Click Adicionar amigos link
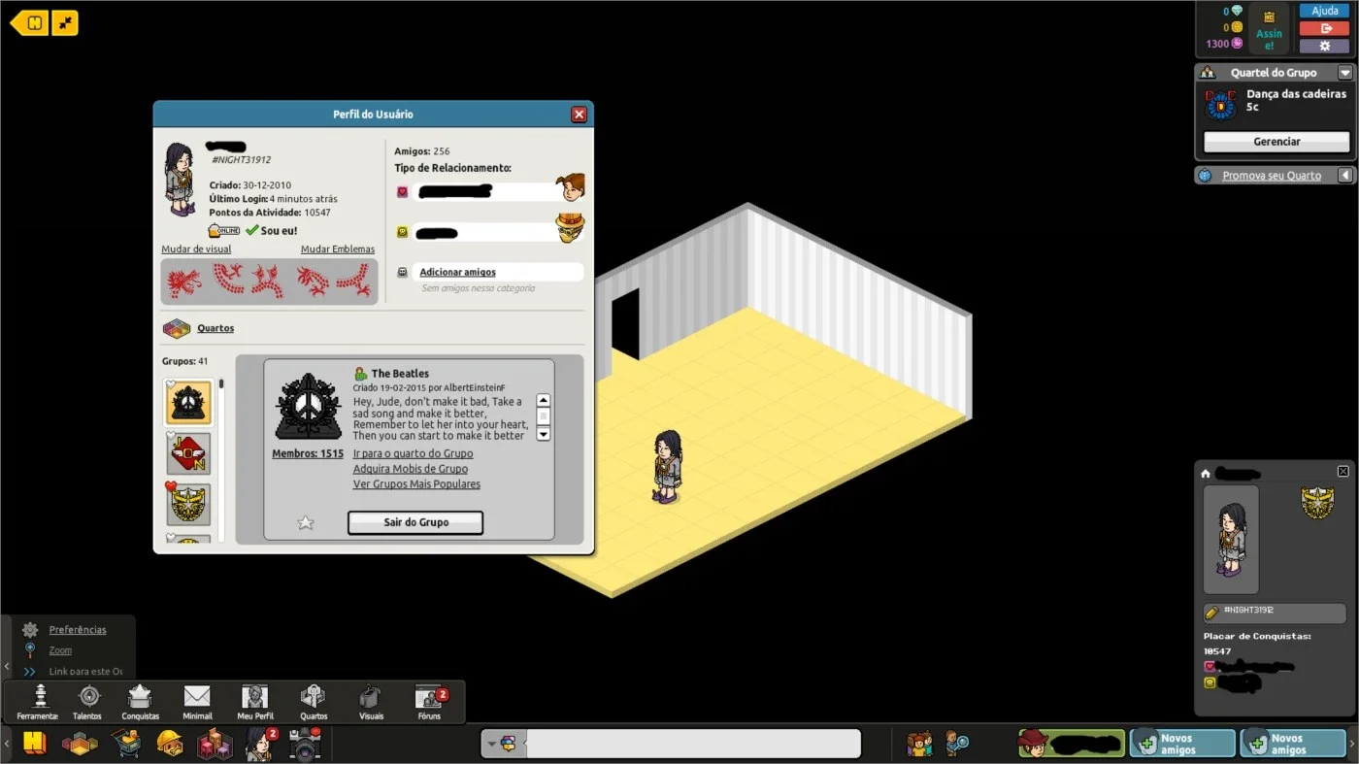This screenshot has width=1359, height=764. (457, 272)
